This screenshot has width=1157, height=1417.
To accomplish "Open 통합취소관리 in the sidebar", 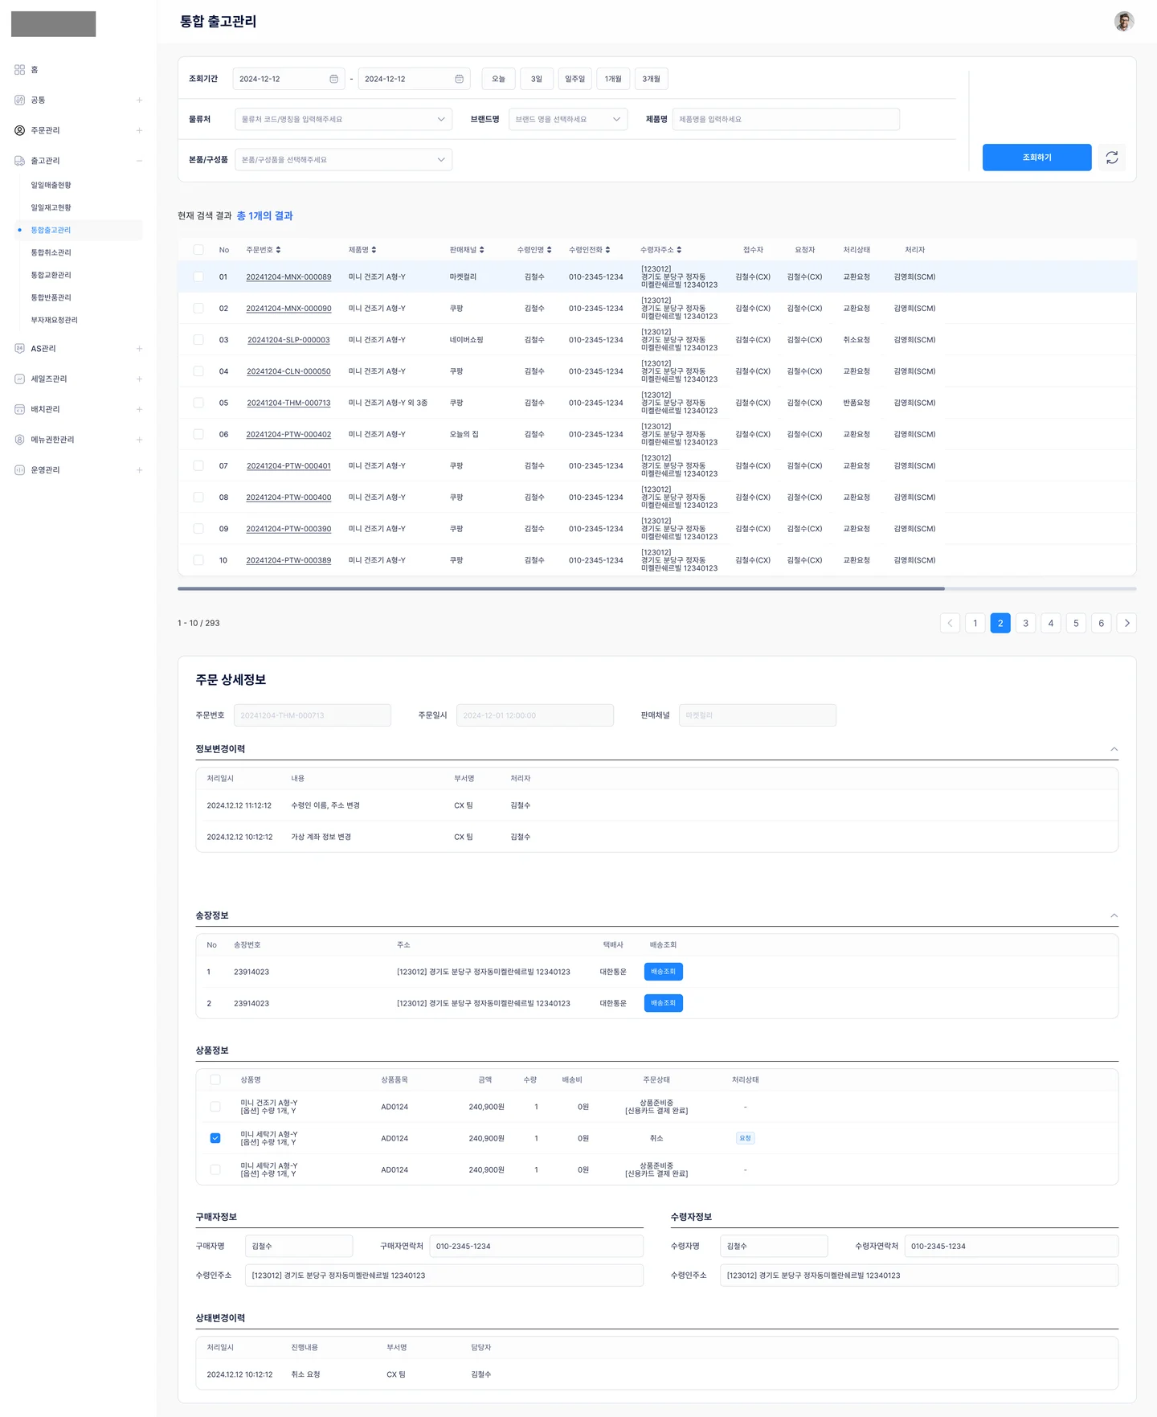I will pyautogui.click(x=51, y=252).
